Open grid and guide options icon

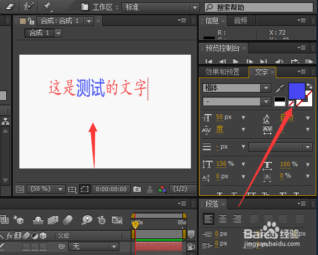tap(72, 189)
